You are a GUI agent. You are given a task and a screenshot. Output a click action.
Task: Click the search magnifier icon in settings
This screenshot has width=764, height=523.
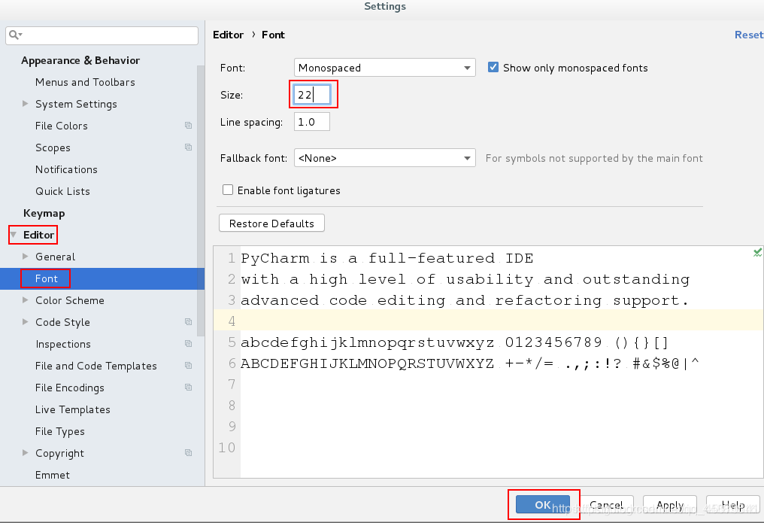pos(14,35)
